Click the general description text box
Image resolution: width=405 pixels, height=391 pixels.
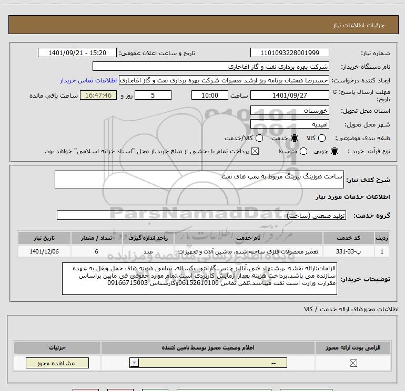199,179
